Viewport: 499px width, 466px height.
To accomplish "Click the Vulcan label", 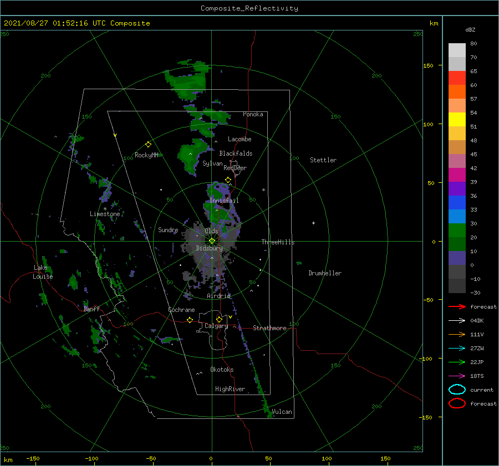I will pos(282,412).
